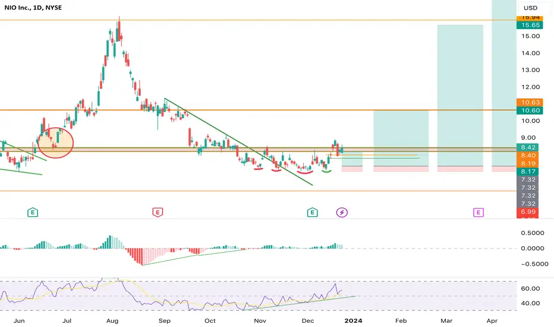Select the red ellipse drawing near July
The width and height of the screenshot is (554, 327).
(x=55, y=143)
